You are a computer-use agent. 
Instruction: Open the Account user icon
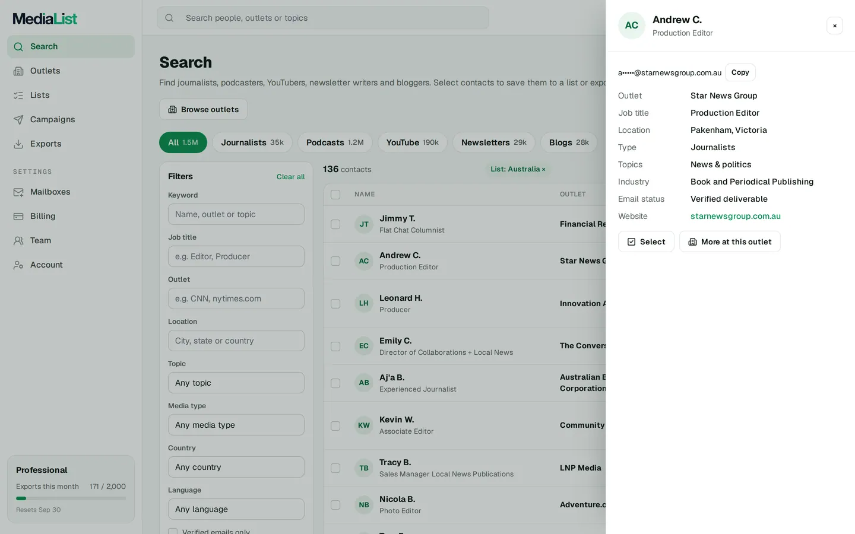18,265
